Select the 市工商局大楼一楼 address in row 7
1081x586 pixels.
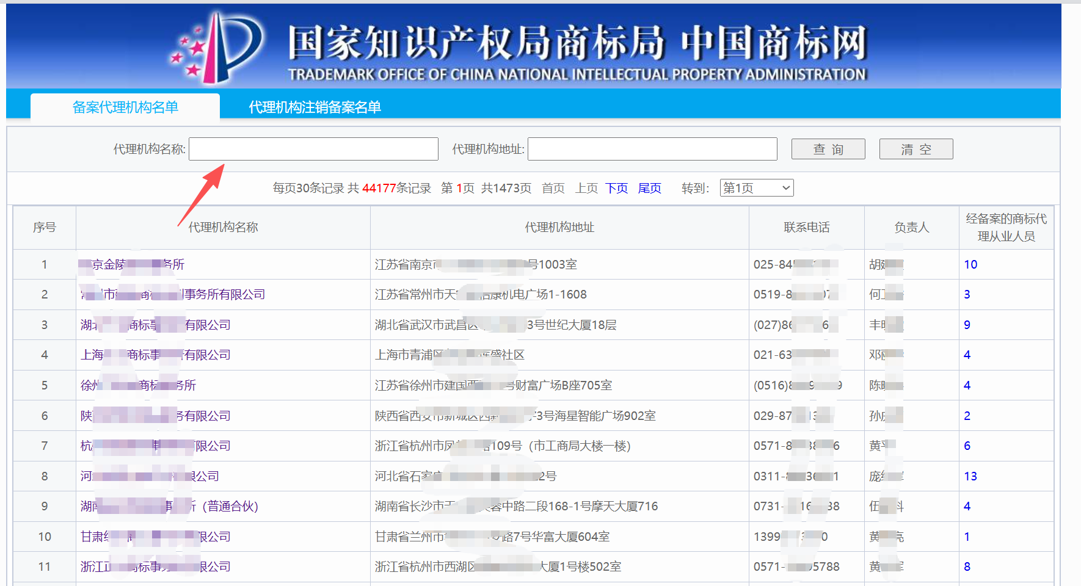[x=503, y=446]
